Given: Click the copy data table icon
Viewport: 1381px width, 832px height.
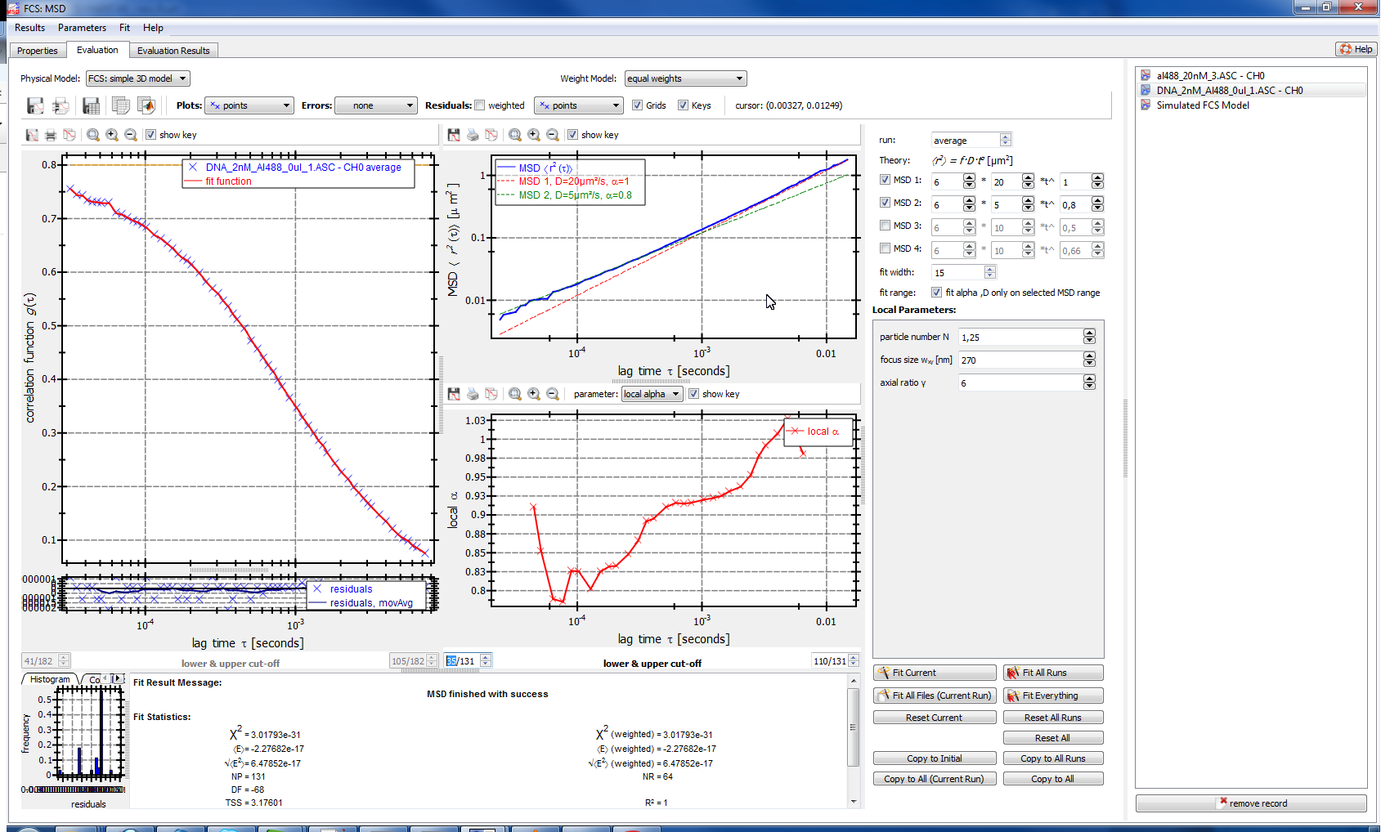Looking at the screenshot, I should point(120,105).
